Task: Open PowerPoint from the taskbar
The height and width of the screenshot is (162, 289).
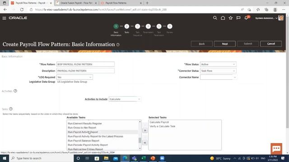Action: coord(153,158)
